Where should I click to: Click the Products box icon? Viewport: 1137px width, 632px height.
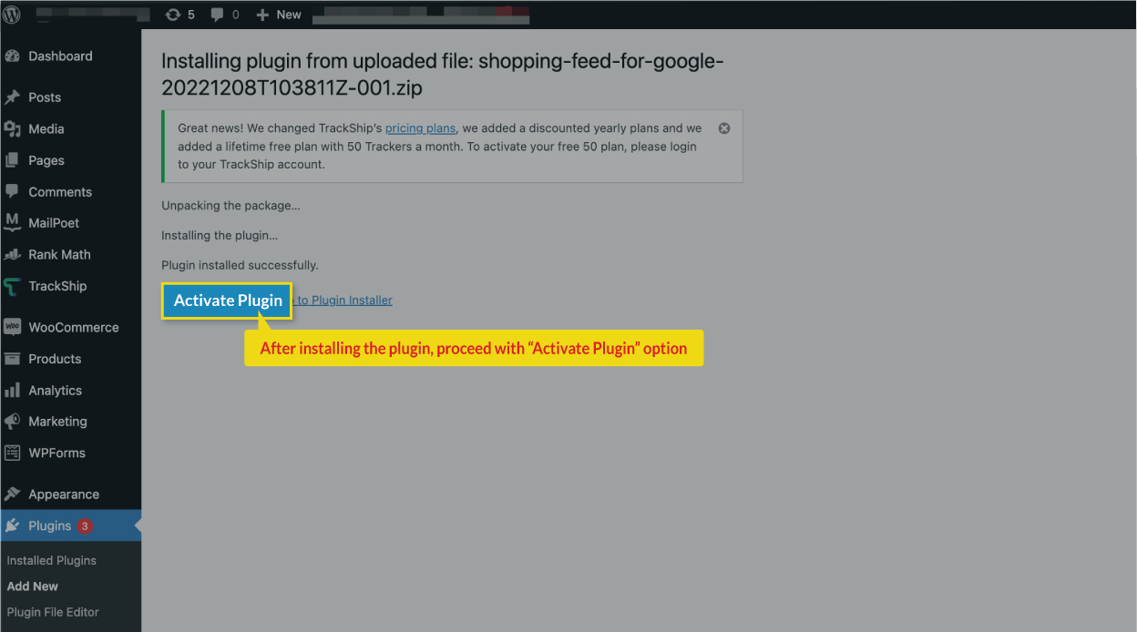[x=12, y=359]
